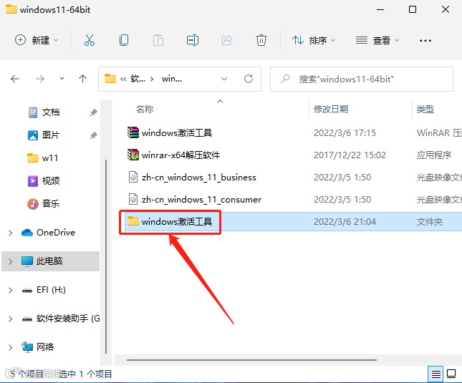Click the Paste clipboard icon
This screenshot has width=462, height=383.
coord(158,40)
